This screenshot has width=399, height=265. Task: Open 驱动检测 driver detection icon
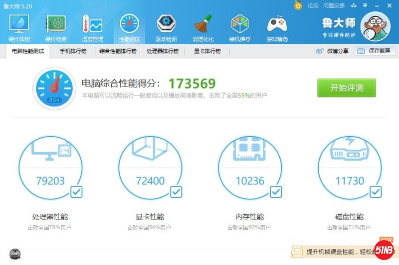(166, 27)
